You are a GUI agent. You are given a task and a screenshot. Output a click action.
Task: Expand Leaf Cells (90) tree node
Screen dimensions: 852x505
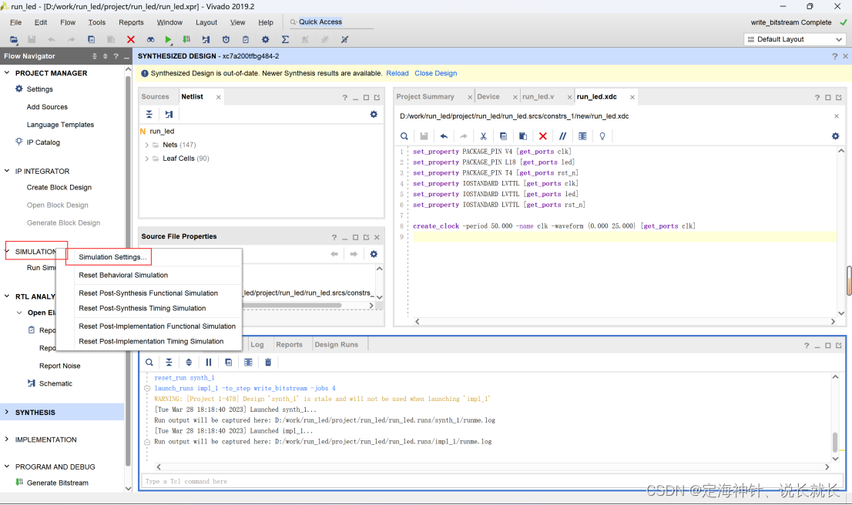[x=146, y=159]
